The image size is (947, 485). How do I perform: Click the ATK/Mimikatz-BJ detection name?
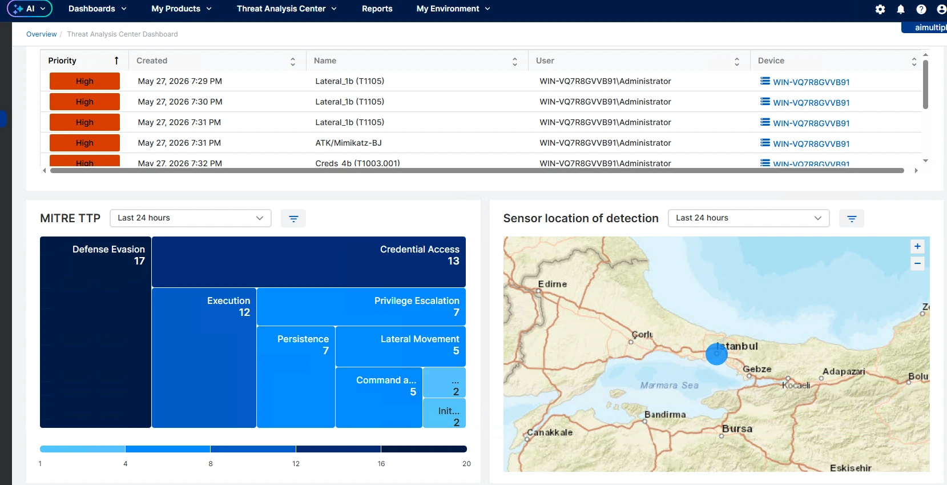click(348, 143)
